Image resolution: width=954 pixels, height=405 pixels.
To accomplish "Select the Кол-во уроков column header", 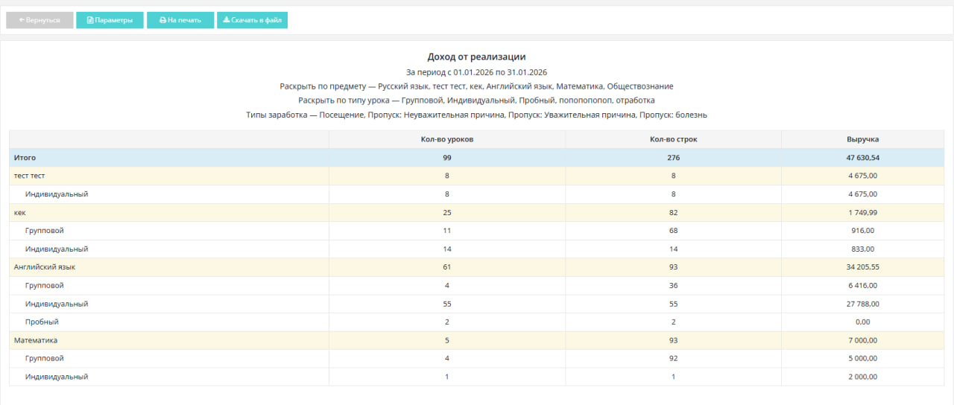I will pos(446,139).
